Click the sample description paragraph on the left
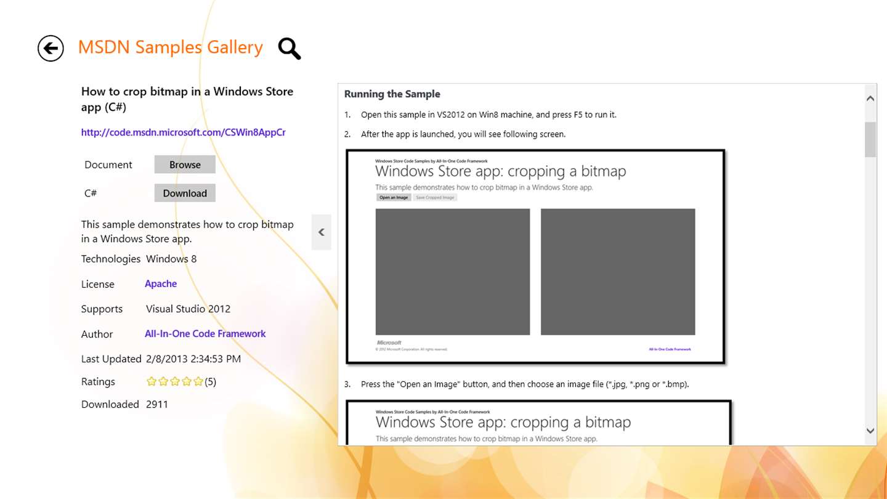Viewport: 887px width, 499px height. (x=187, y=232)
